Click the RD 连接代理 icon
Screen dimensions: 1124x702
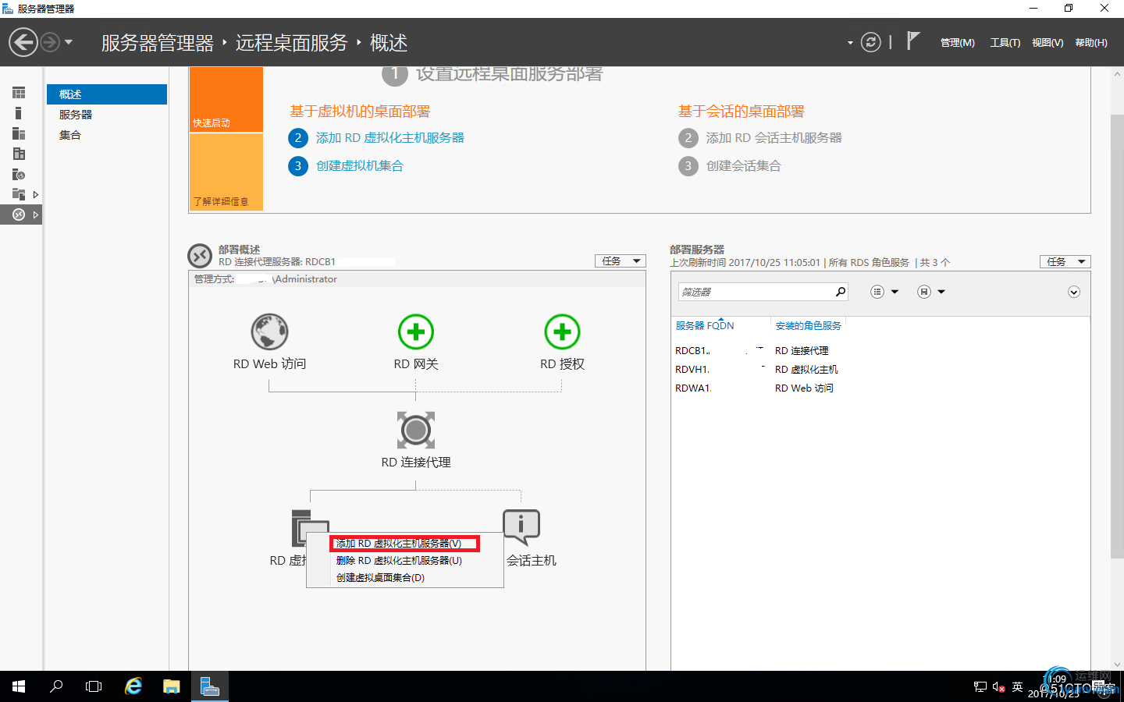[x=416, y=430]
